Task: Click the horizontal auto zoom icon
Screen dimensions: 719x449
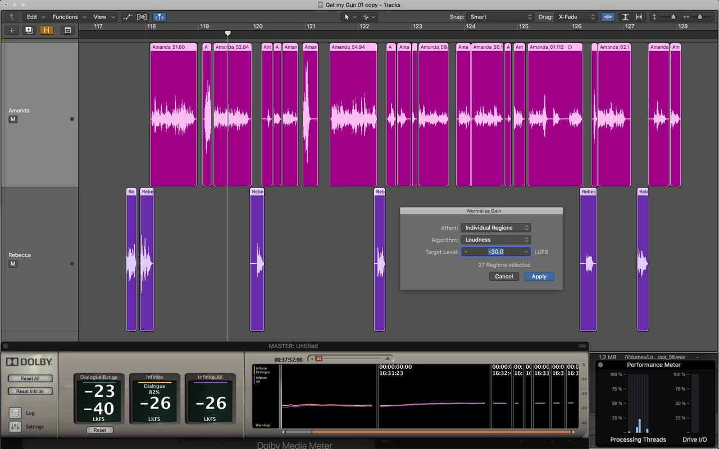Action: pos(639,17)
